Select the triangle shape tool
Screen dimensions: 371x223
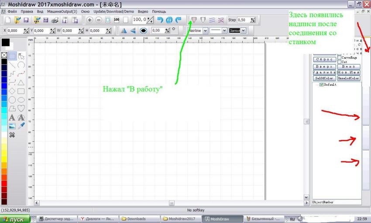[21, 82]
